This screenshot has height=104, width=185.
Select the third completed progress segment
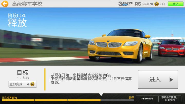(84, 100)
